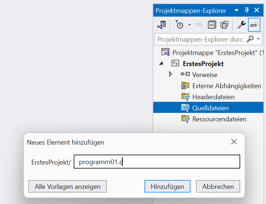Open the search options dropdown arrow
This screenshot has height=204, width=266.
pyautogui.click(x=259, y=39)
